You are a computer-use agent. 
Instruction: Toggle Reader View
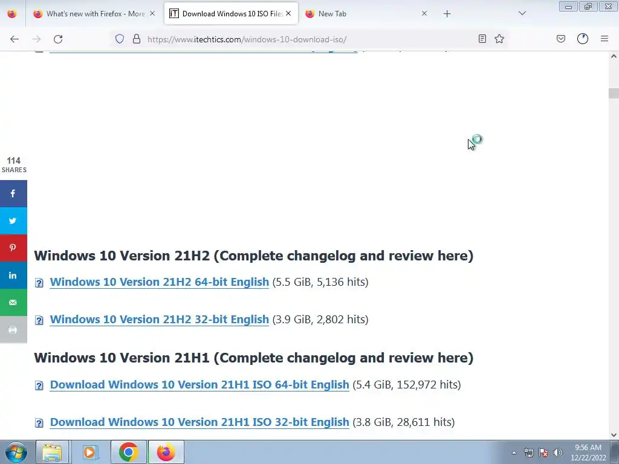[482, 39]
